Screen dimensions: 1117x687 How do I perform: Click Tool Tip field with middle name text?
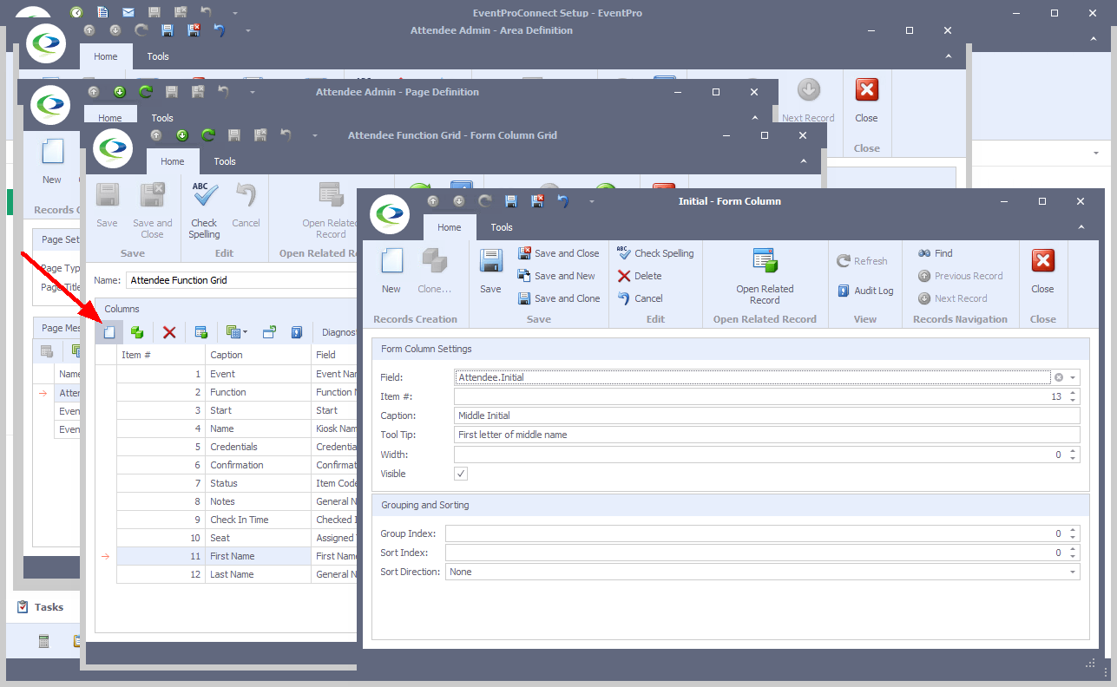tap(766, 435)
